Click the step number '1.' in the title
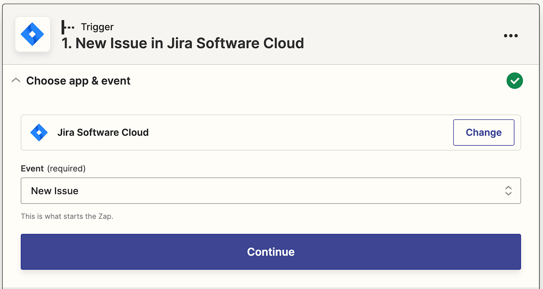This screenshot has width=543, height=289. coord(67,43)
